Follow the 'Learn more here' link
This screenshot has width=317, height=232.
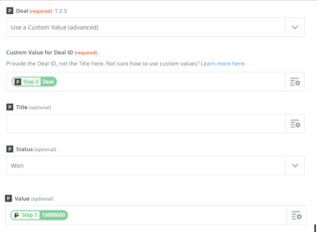tap(222, 63)
